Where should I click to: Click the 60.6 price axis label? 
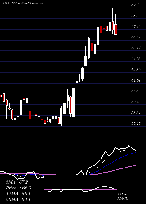(135, 91)
